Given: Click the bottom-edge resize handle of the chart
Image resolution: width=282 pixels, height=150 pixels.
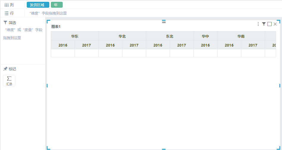Looking at the screenshot, I should coord(164,149).
